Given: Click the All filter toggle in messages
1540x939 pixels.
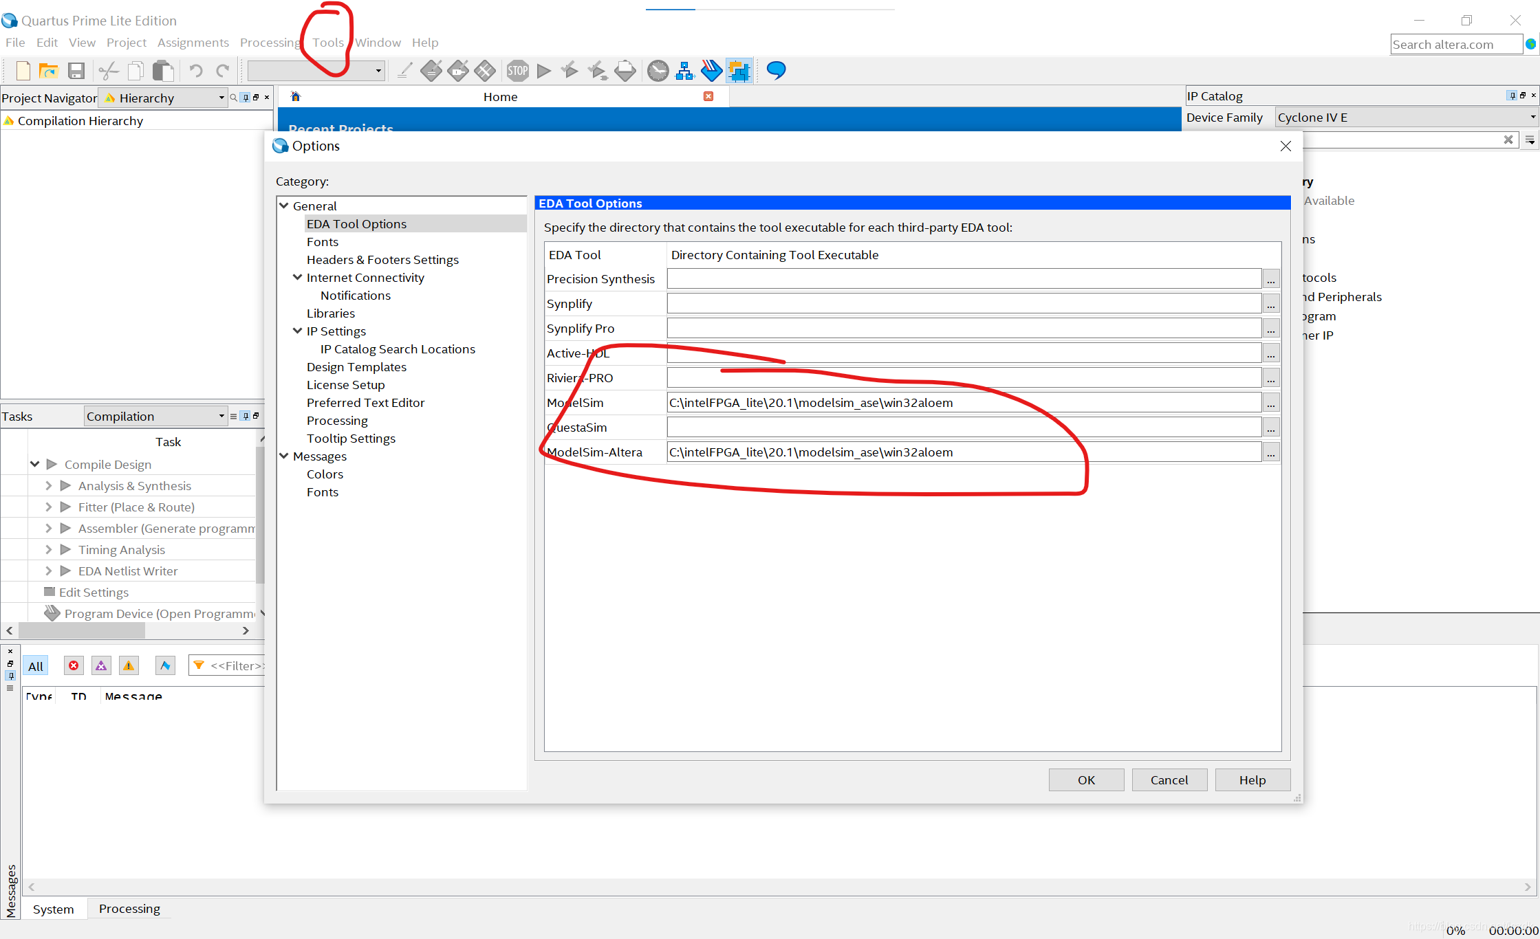Looking at the screenshot, I should [x=35, y=665].
